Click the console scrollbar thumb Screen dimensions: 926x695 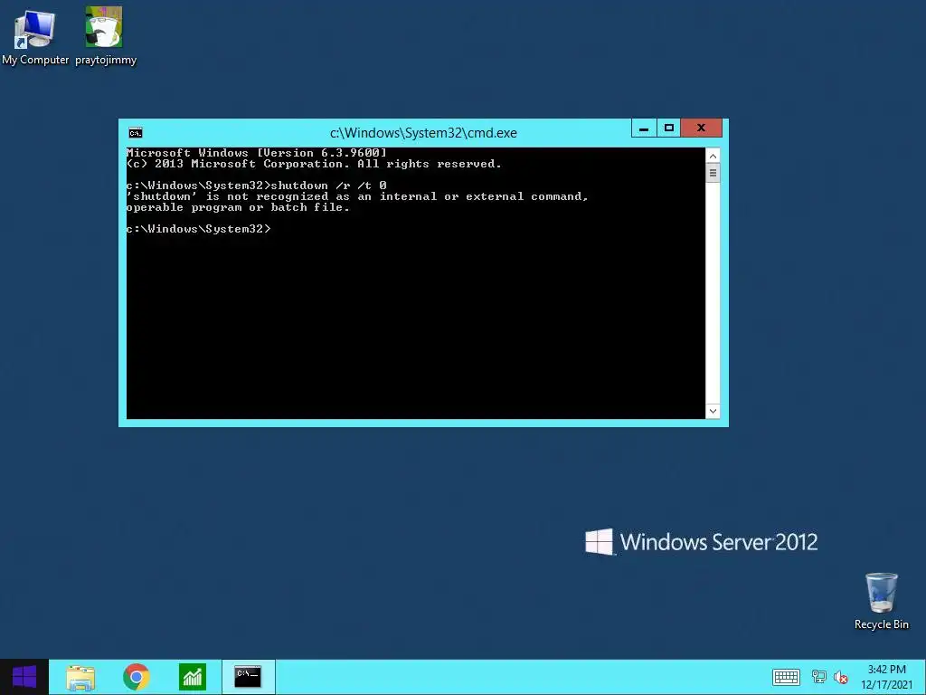pyautogui.click(x=713, y=174)
